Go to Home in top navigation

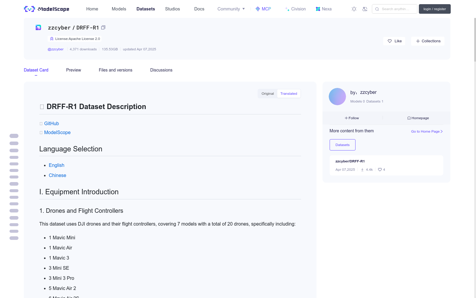click(92, 9)
